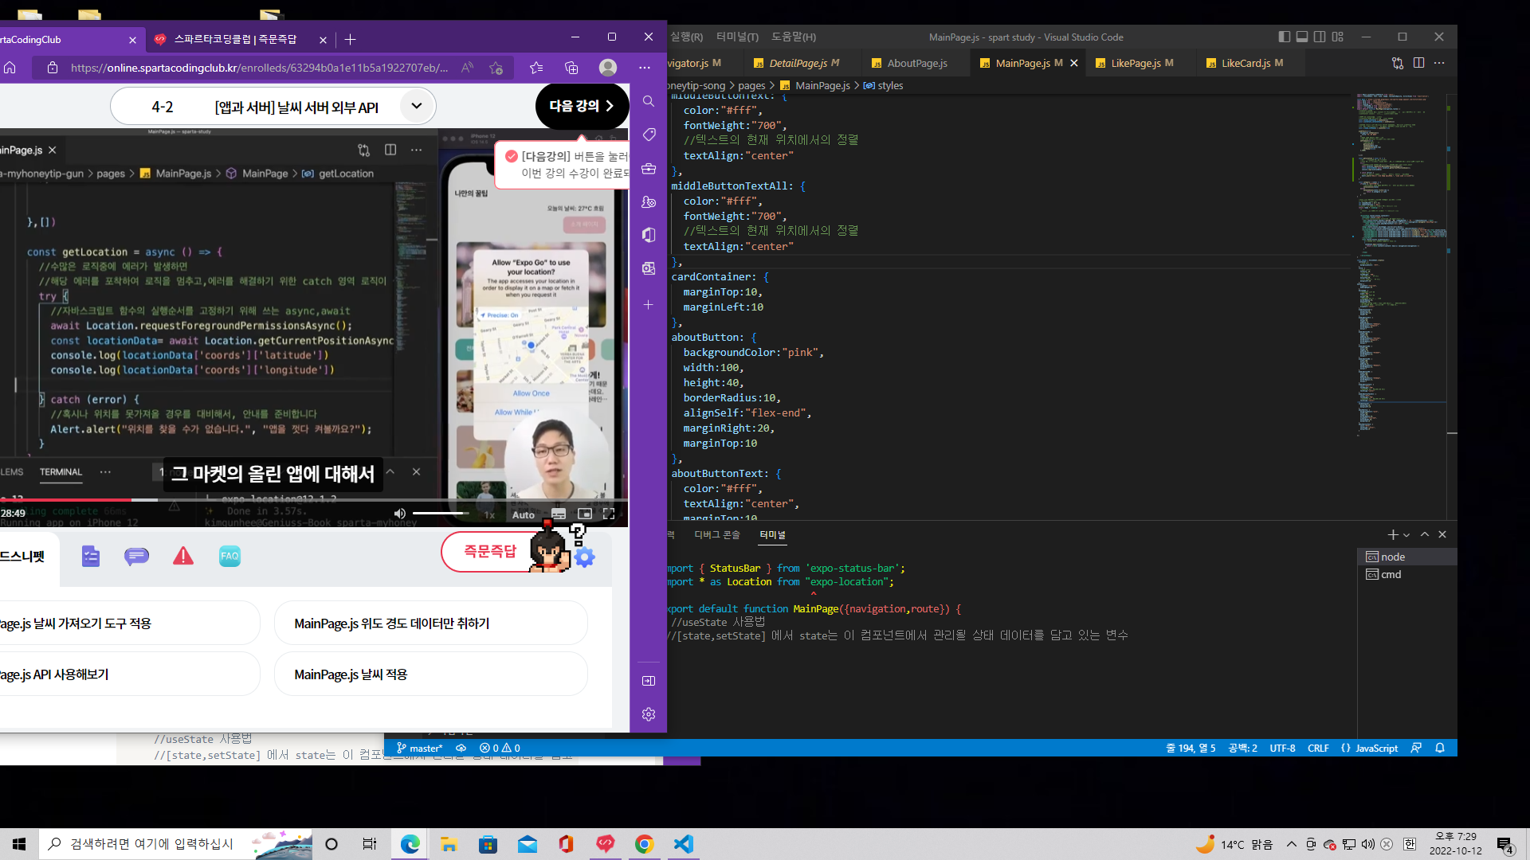This screenshot has width=1530, height=860.
Task: Open Edge settings and more menu
Action: point(645,68)
